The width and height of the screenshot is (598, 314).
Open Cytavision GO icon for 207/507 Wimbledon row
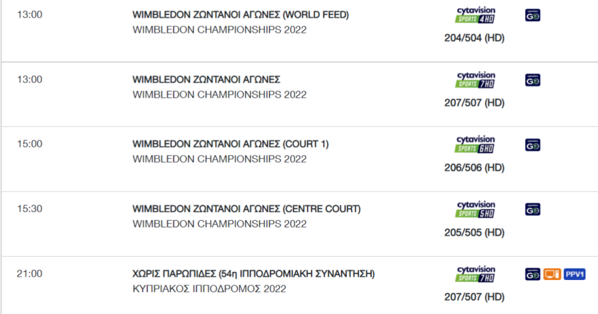532,80
